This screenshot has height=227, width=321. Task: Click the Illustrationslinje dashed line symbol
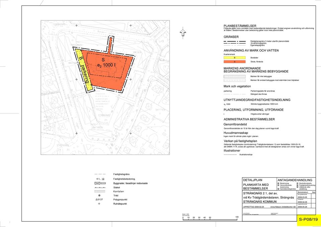(230, 155)
